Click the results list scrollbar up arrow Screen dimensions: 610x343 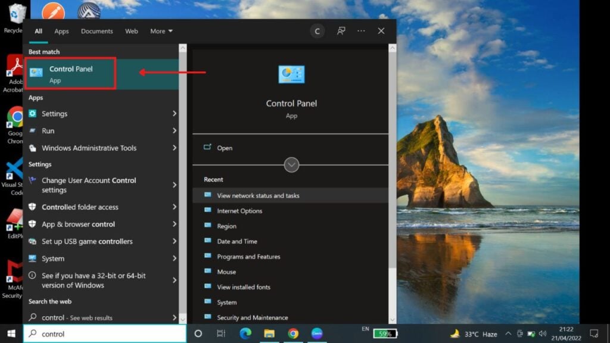[182, 48]
